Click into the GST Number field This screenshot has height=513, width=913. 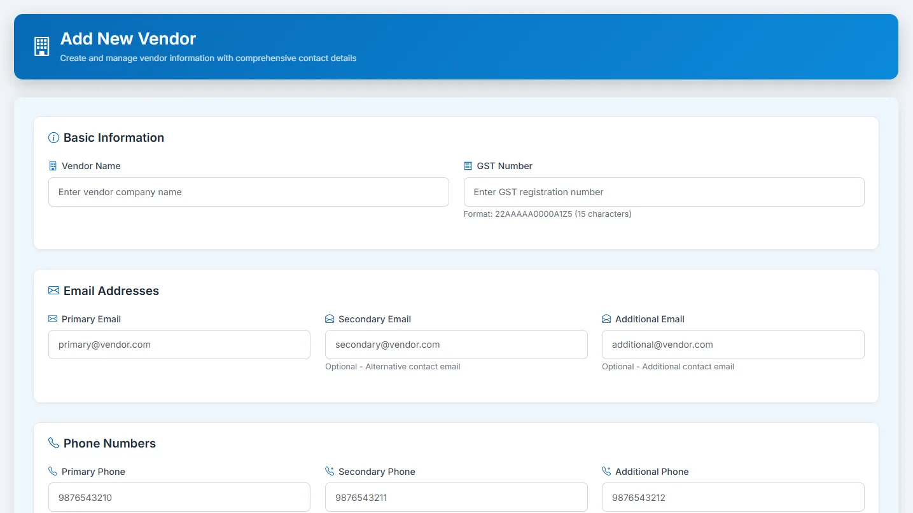click(664, 192)
